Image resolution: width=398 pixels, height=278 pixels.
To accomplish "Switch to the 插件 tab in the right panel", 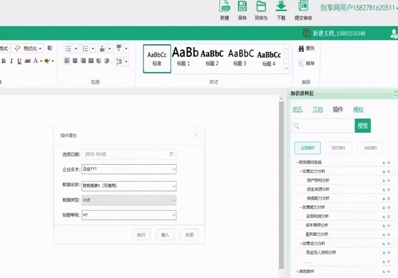I will pyautogui.click(x=338, y=110).
